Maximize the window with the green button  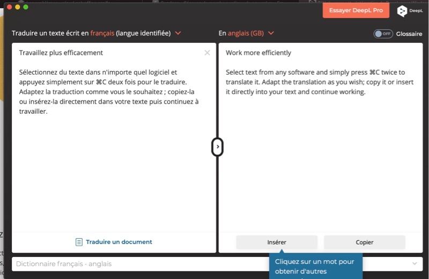coord(26,7)
